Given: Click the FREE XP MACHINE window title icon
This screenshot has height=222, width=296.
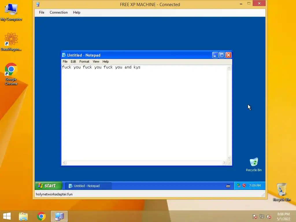Looking at the screenshot, I should point(38,4).
